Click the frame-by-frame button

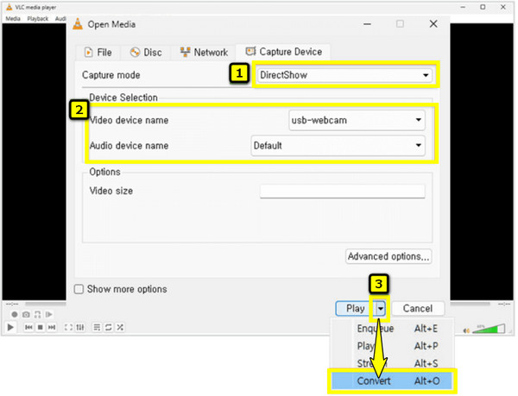pyautogui.click(x=49, y=315)
